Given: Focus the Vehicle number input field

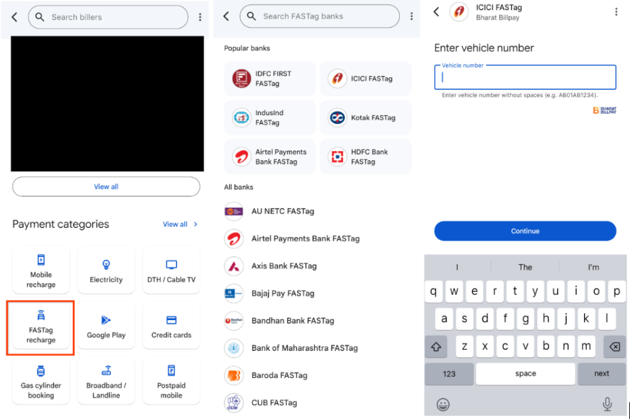Looking at the screenshot, I should 525,77.
